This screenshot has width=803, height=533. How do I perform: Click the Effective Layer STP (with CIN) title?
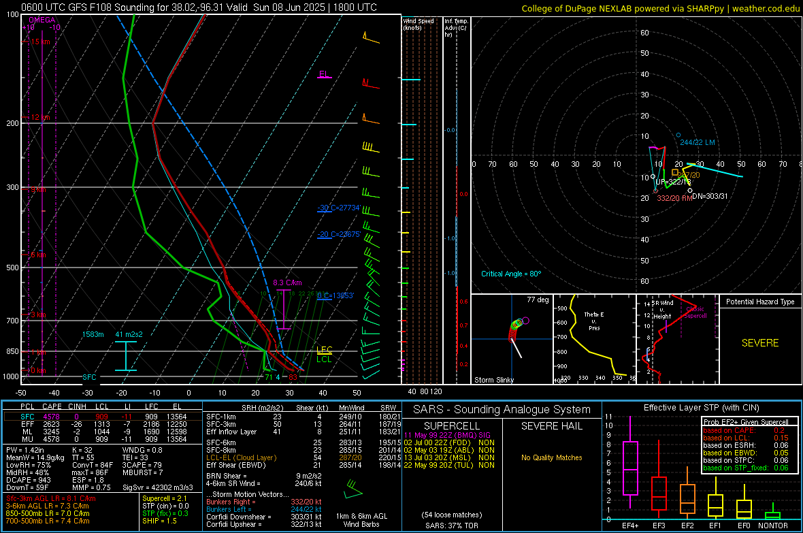[702, 408]
